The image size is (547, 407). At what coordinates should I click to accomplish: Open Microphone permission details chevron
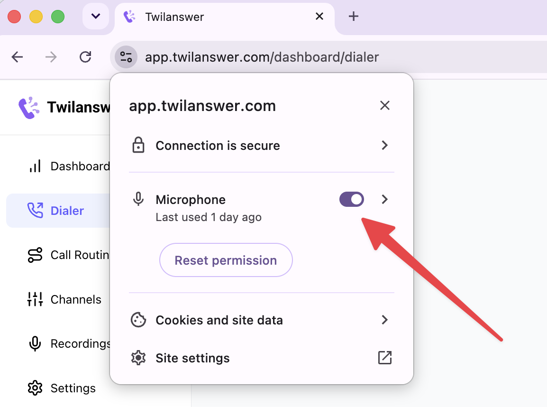coord(384,199)
